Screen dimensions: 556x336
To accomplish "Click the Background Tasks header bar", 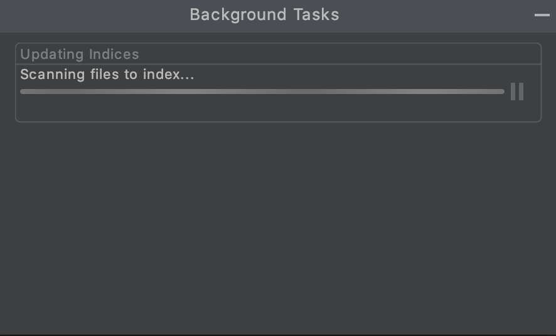I will point(278,16).
